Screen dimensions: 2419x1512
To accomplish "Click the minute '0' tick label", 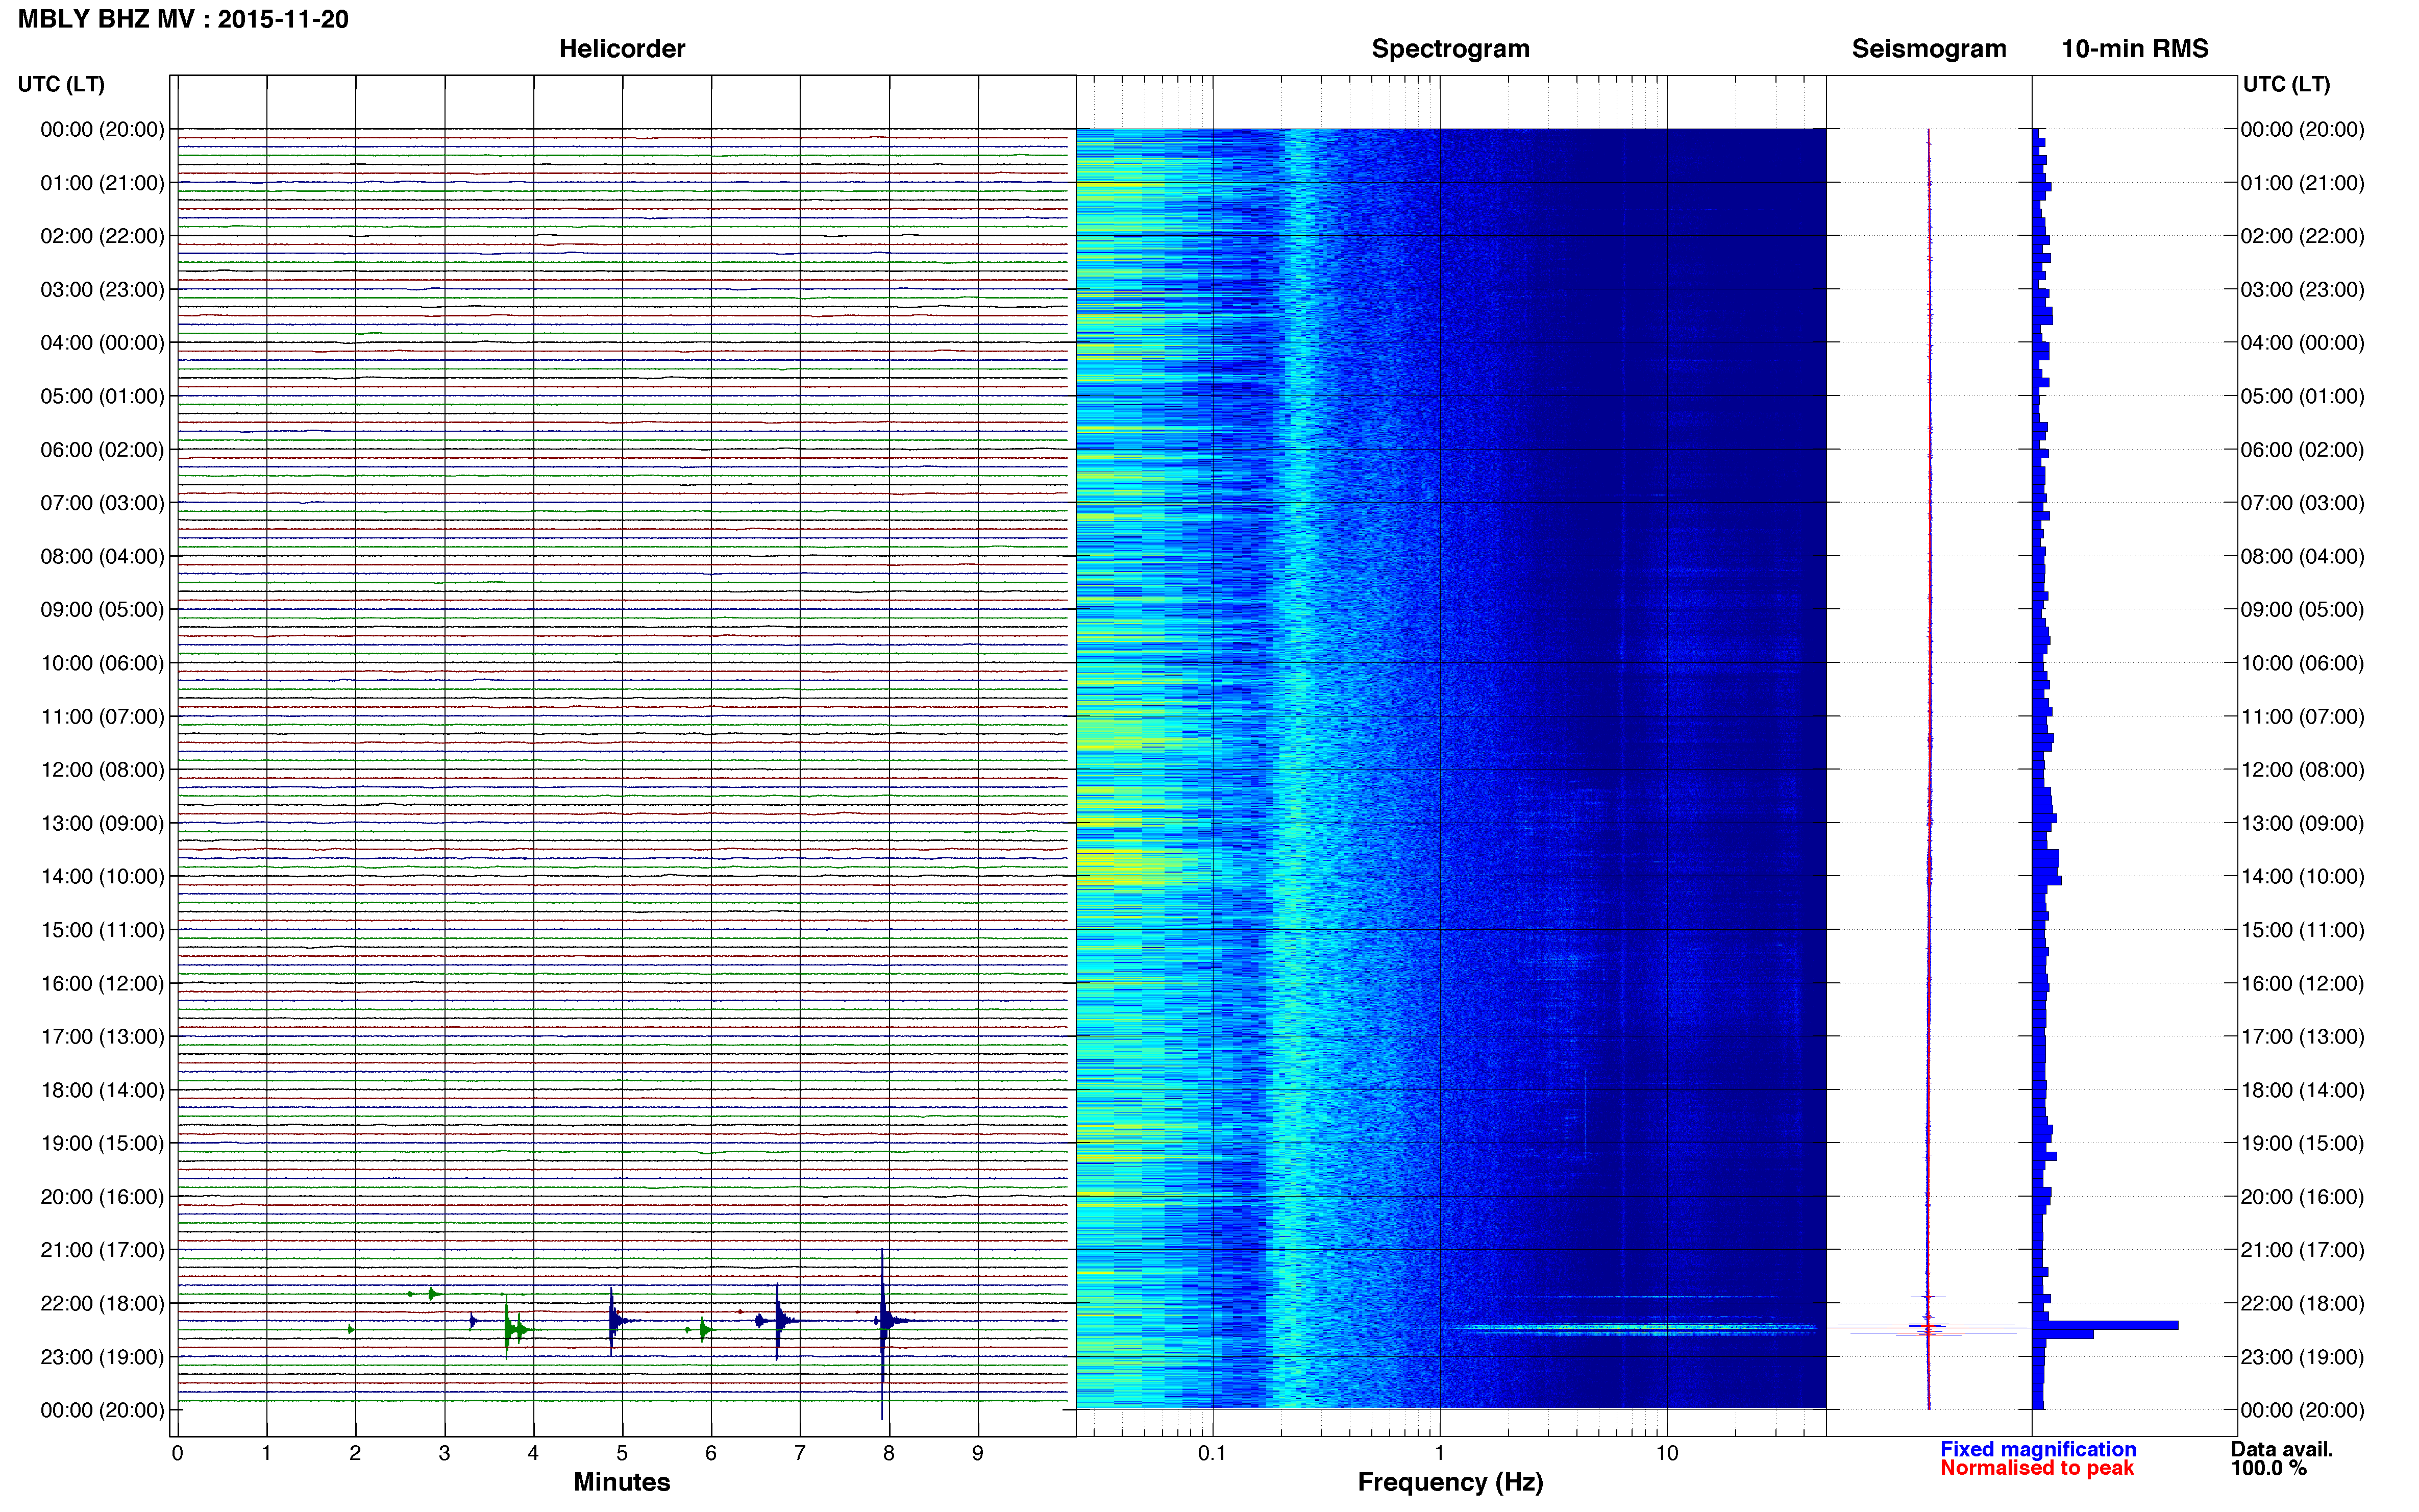I will coord(177,1453).
